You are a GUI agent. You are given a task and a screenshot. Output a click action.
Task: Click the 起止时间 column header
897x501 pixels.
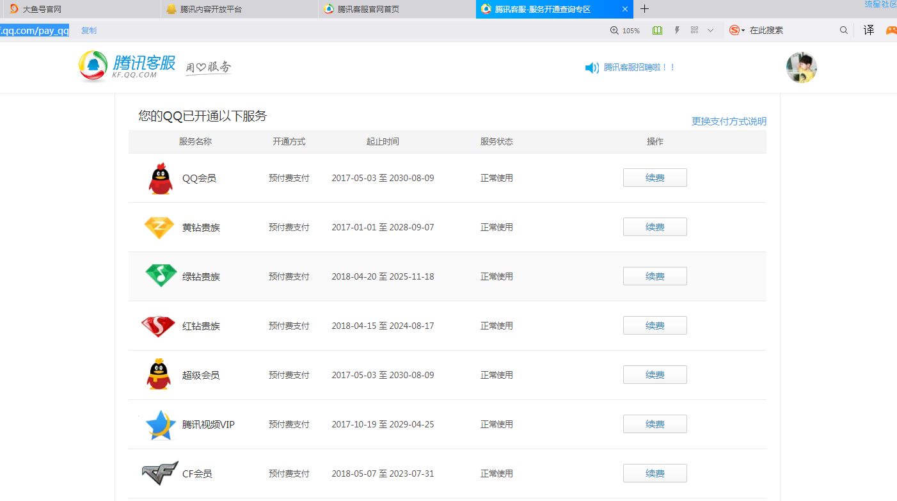point(383,141)
